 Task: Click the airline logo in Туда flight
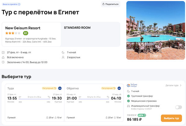[x=60, y=88]
